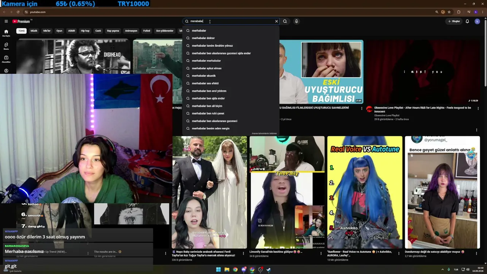Go back with the browser back arrow
The width and height of the screenshot is (487, 274).
5,12
